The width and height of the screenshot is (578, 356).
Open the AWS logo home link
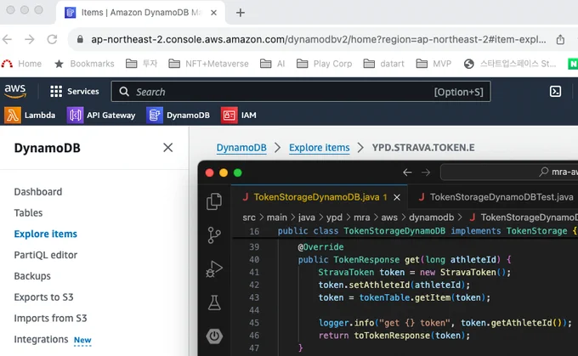15,91
